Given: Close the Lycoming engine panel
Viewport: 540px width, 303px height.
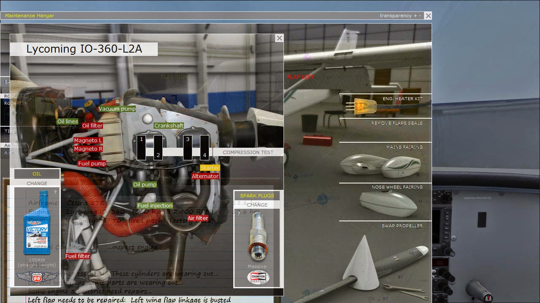Looking at the screenshot, I should coord(279,38).
